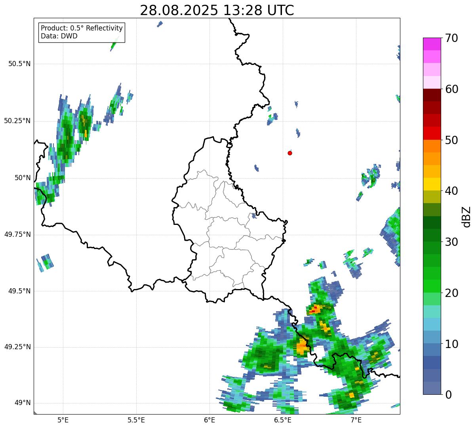Click the 49.75°N latitude label
476x428 pixels.
(17, 234)
